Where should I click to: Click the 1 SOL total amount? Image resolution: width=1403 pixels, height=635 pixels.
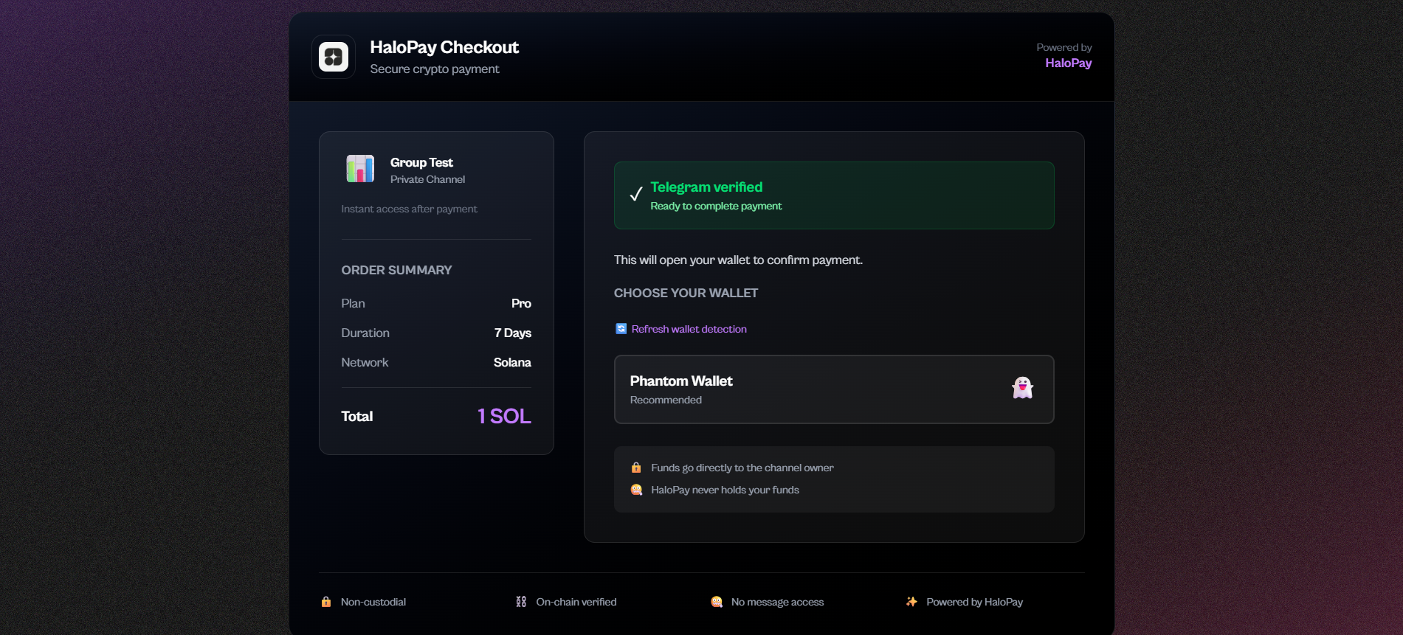(x=504, y=416)
